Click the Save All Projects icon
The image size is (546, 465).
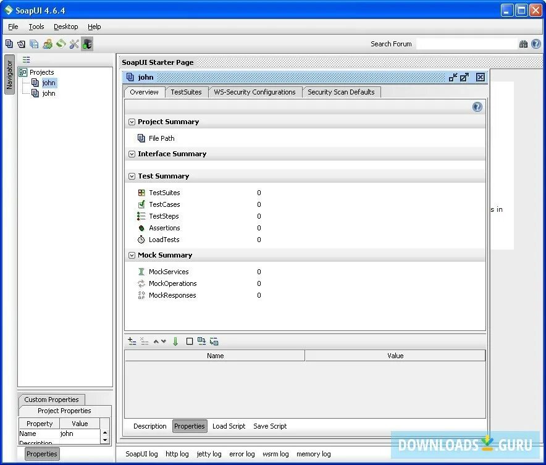[34, 44]
